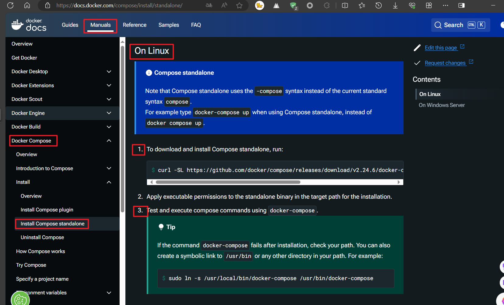Open the top-level Overview sidebar item
This screenshot has height=305, width=504.
[x=22, y=44]
